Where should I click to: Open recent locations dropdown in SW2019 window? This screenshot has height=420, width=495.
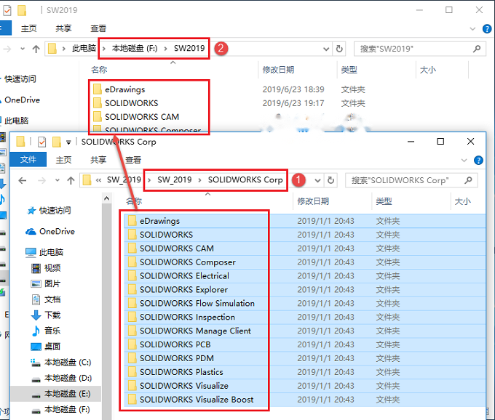pos(23,49)
